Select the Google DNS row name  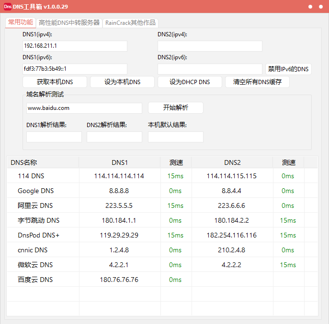[35, 191]
